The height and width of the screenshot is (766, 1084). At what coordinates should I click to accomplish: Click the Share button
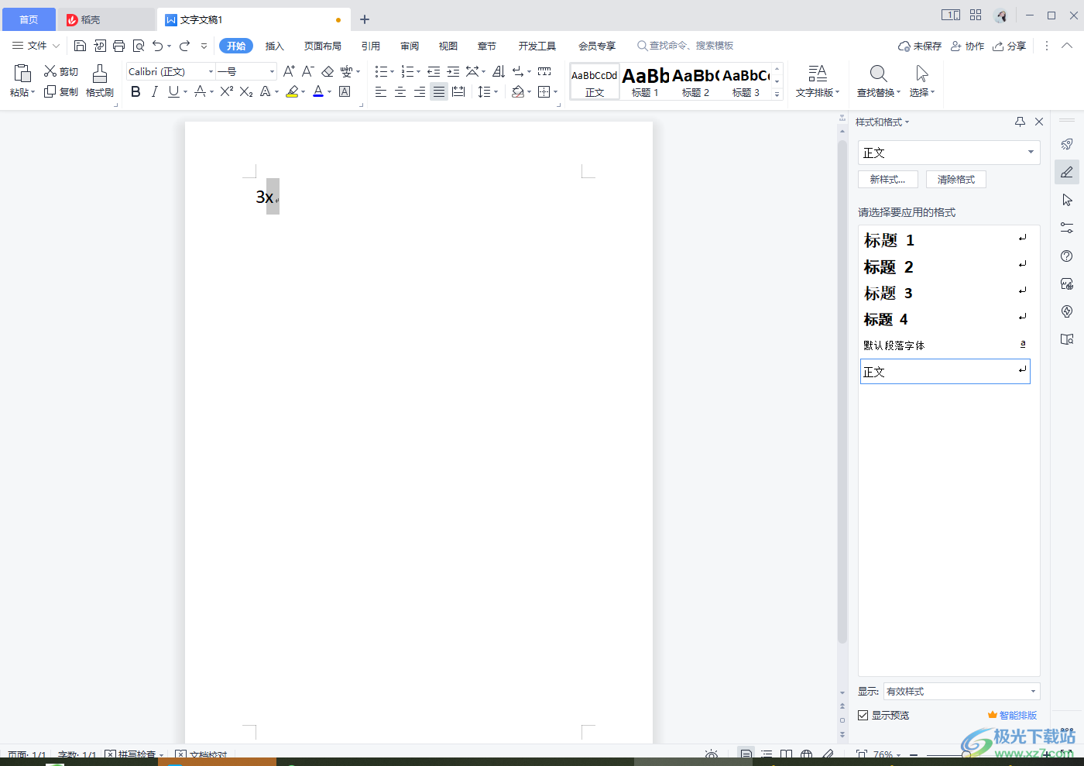tap(1010, 46)
